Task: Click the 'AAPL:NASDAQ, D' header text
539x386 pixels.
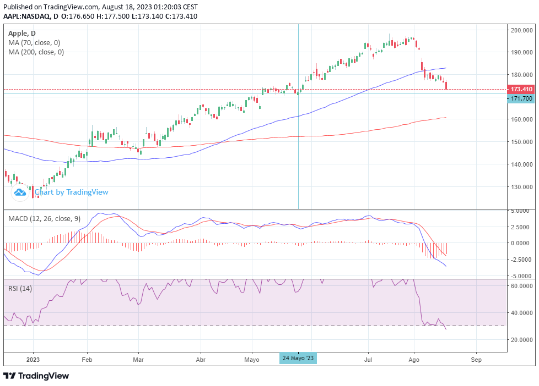Action: coord(31,16)
